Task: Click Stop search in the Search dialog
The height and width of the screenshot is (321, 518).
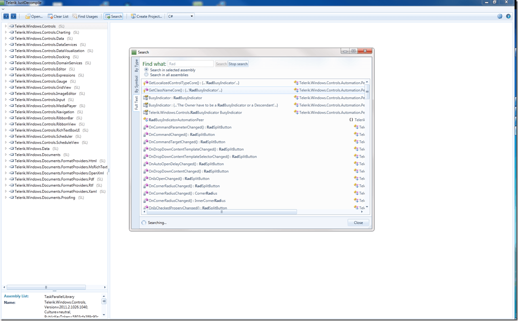Action: tap(238, 64)
